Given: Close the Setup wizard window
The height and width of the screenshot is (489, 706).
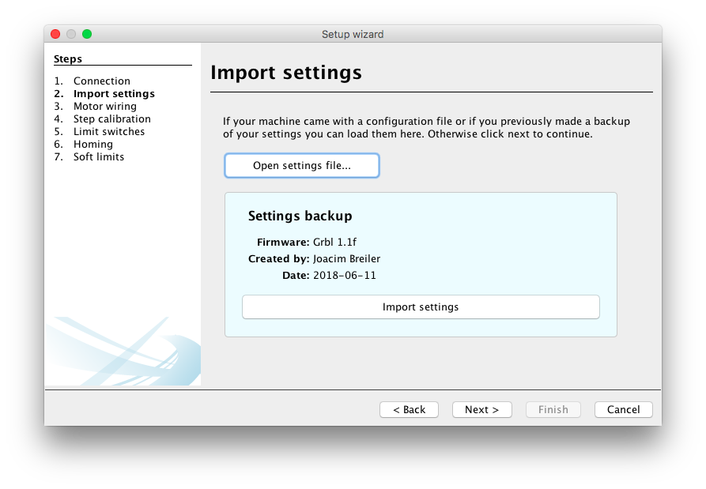Looking at the screenshot, I should pos(55,34).
